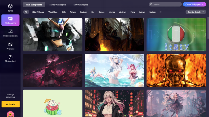Click the sunflower user avatar
The image size is (209, 117).
click(x=10, y=114)
